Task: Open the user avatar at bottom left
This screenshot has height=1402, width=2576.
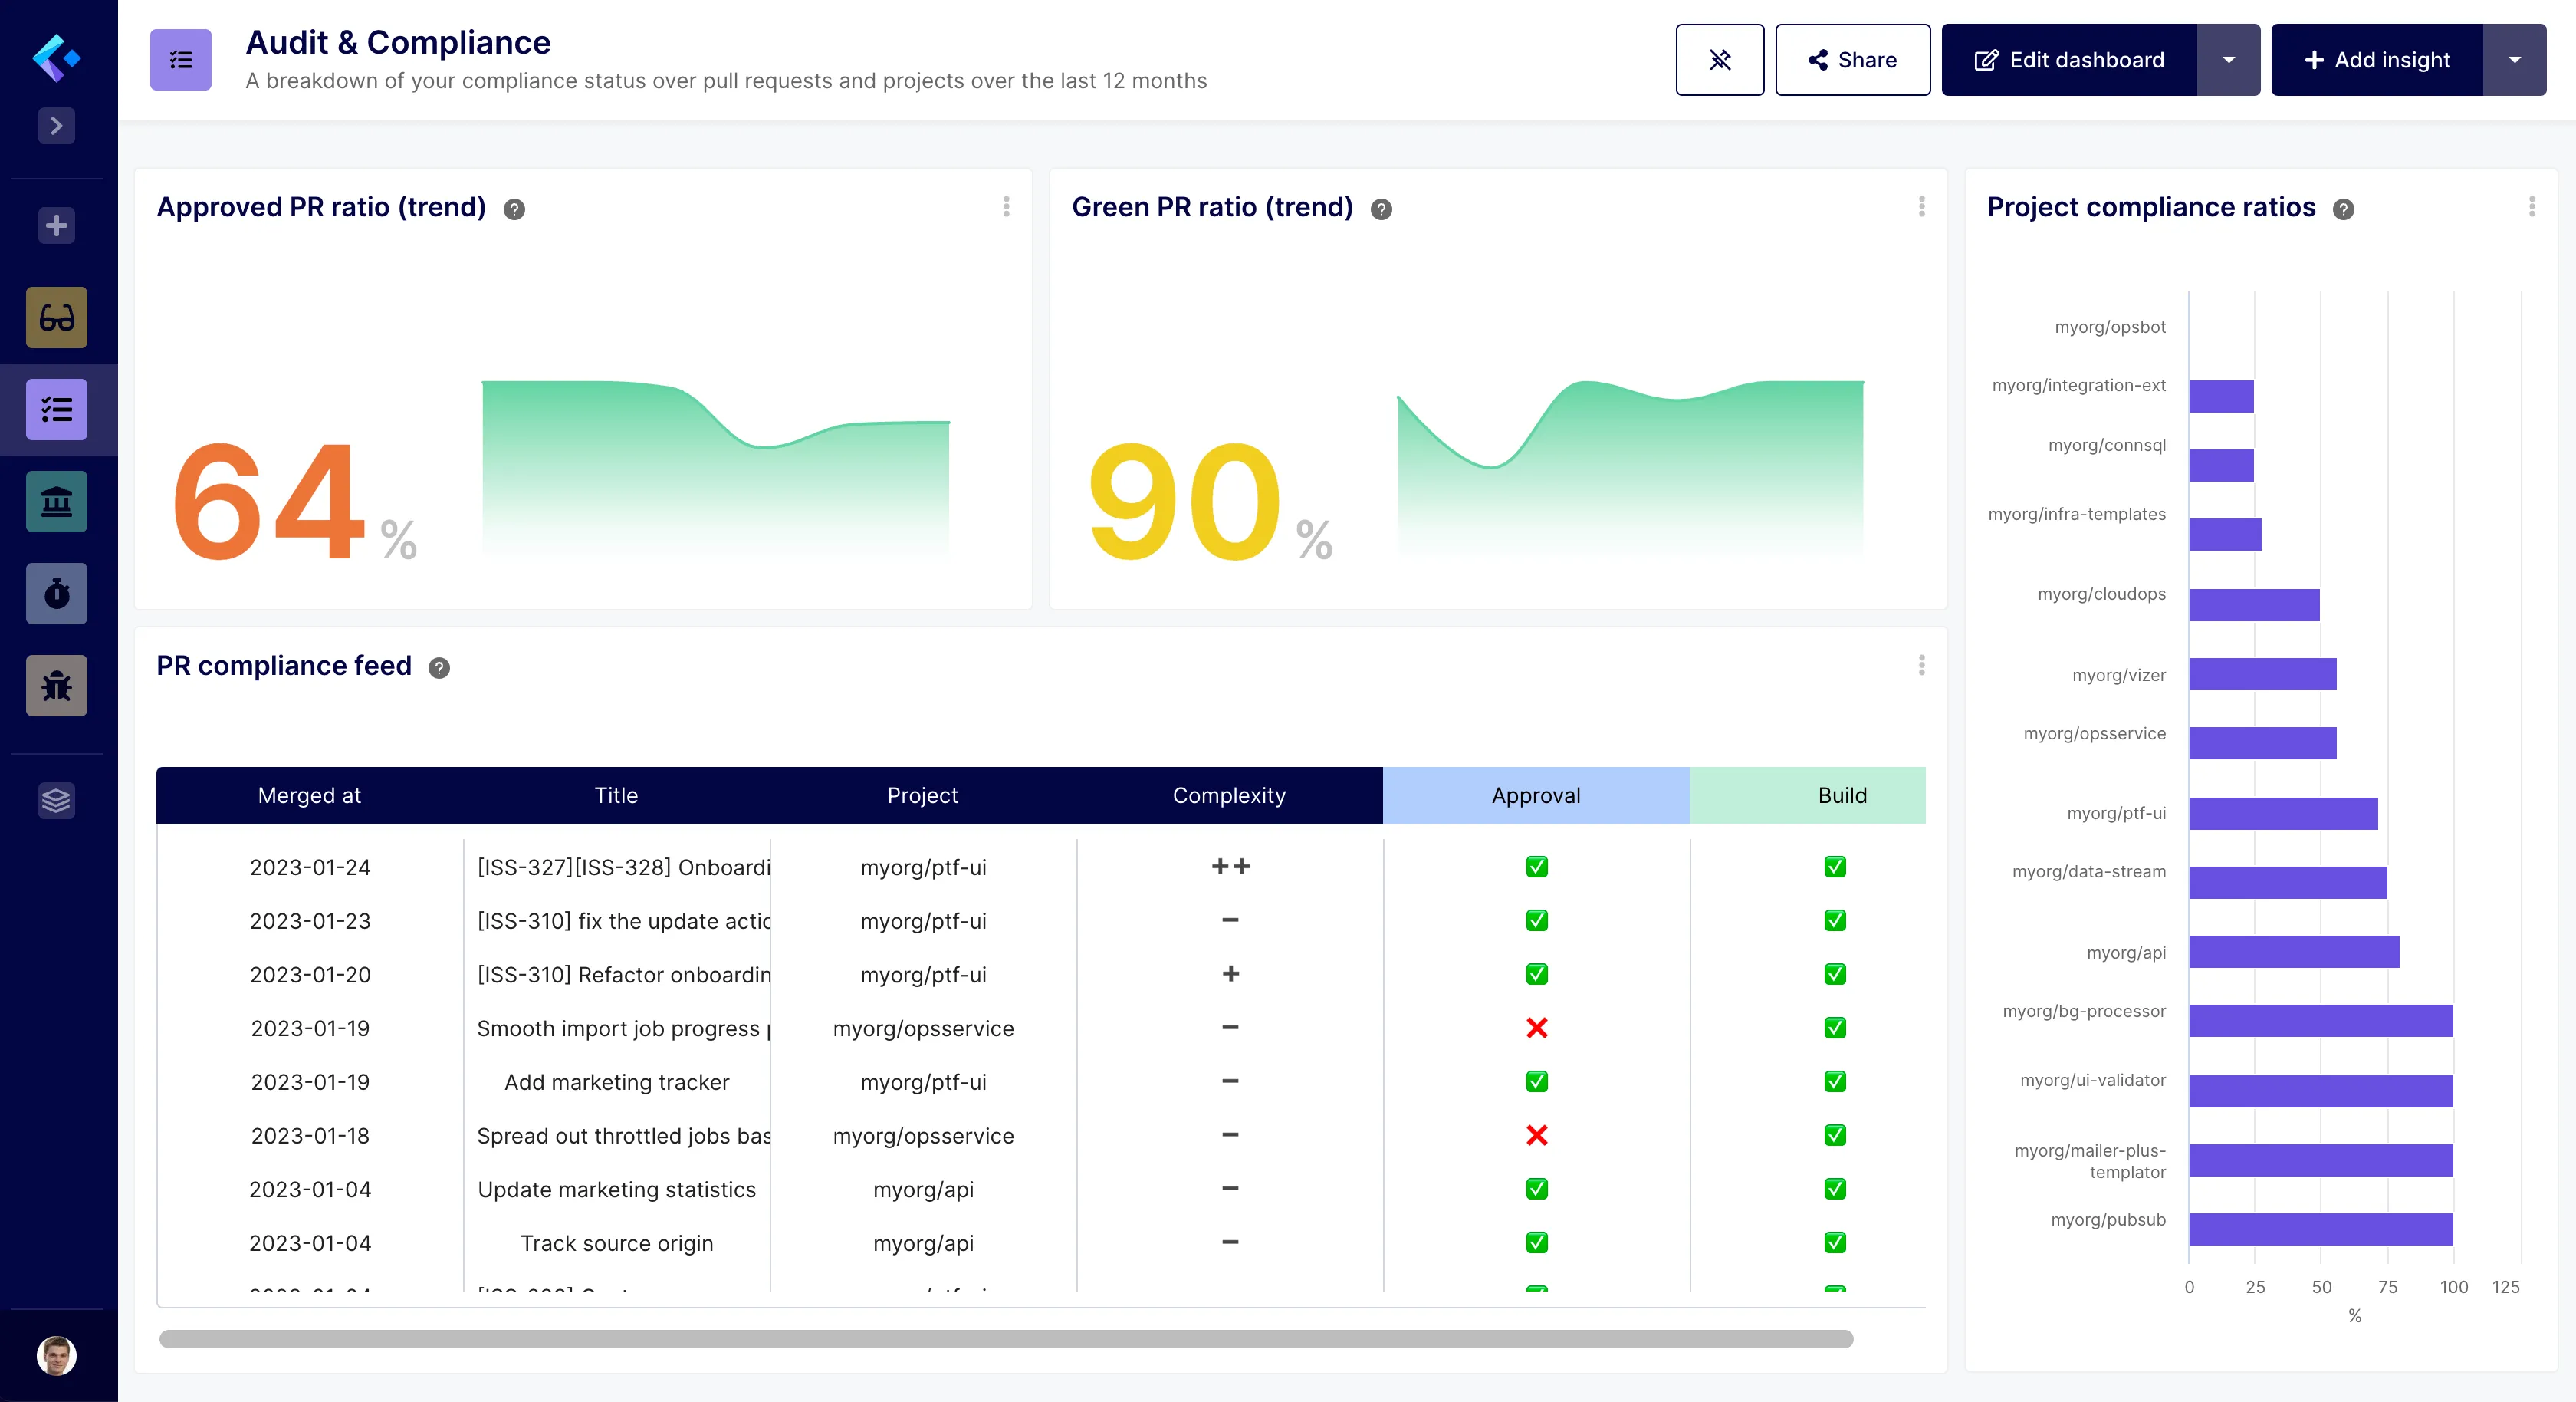Action: [56, 1355]
